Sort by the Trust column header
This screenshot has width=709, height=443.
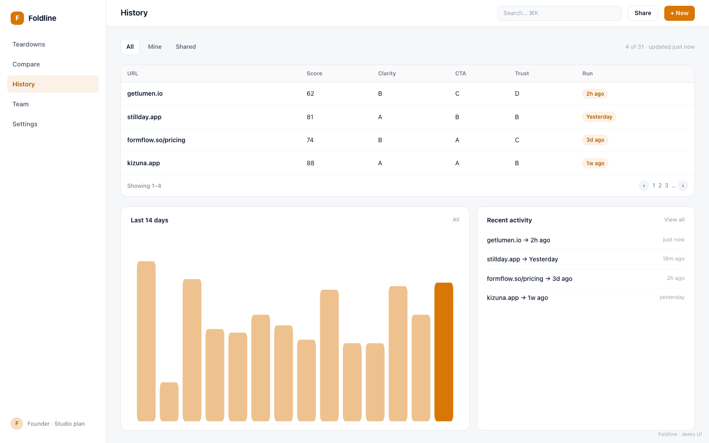coord(522,74)
